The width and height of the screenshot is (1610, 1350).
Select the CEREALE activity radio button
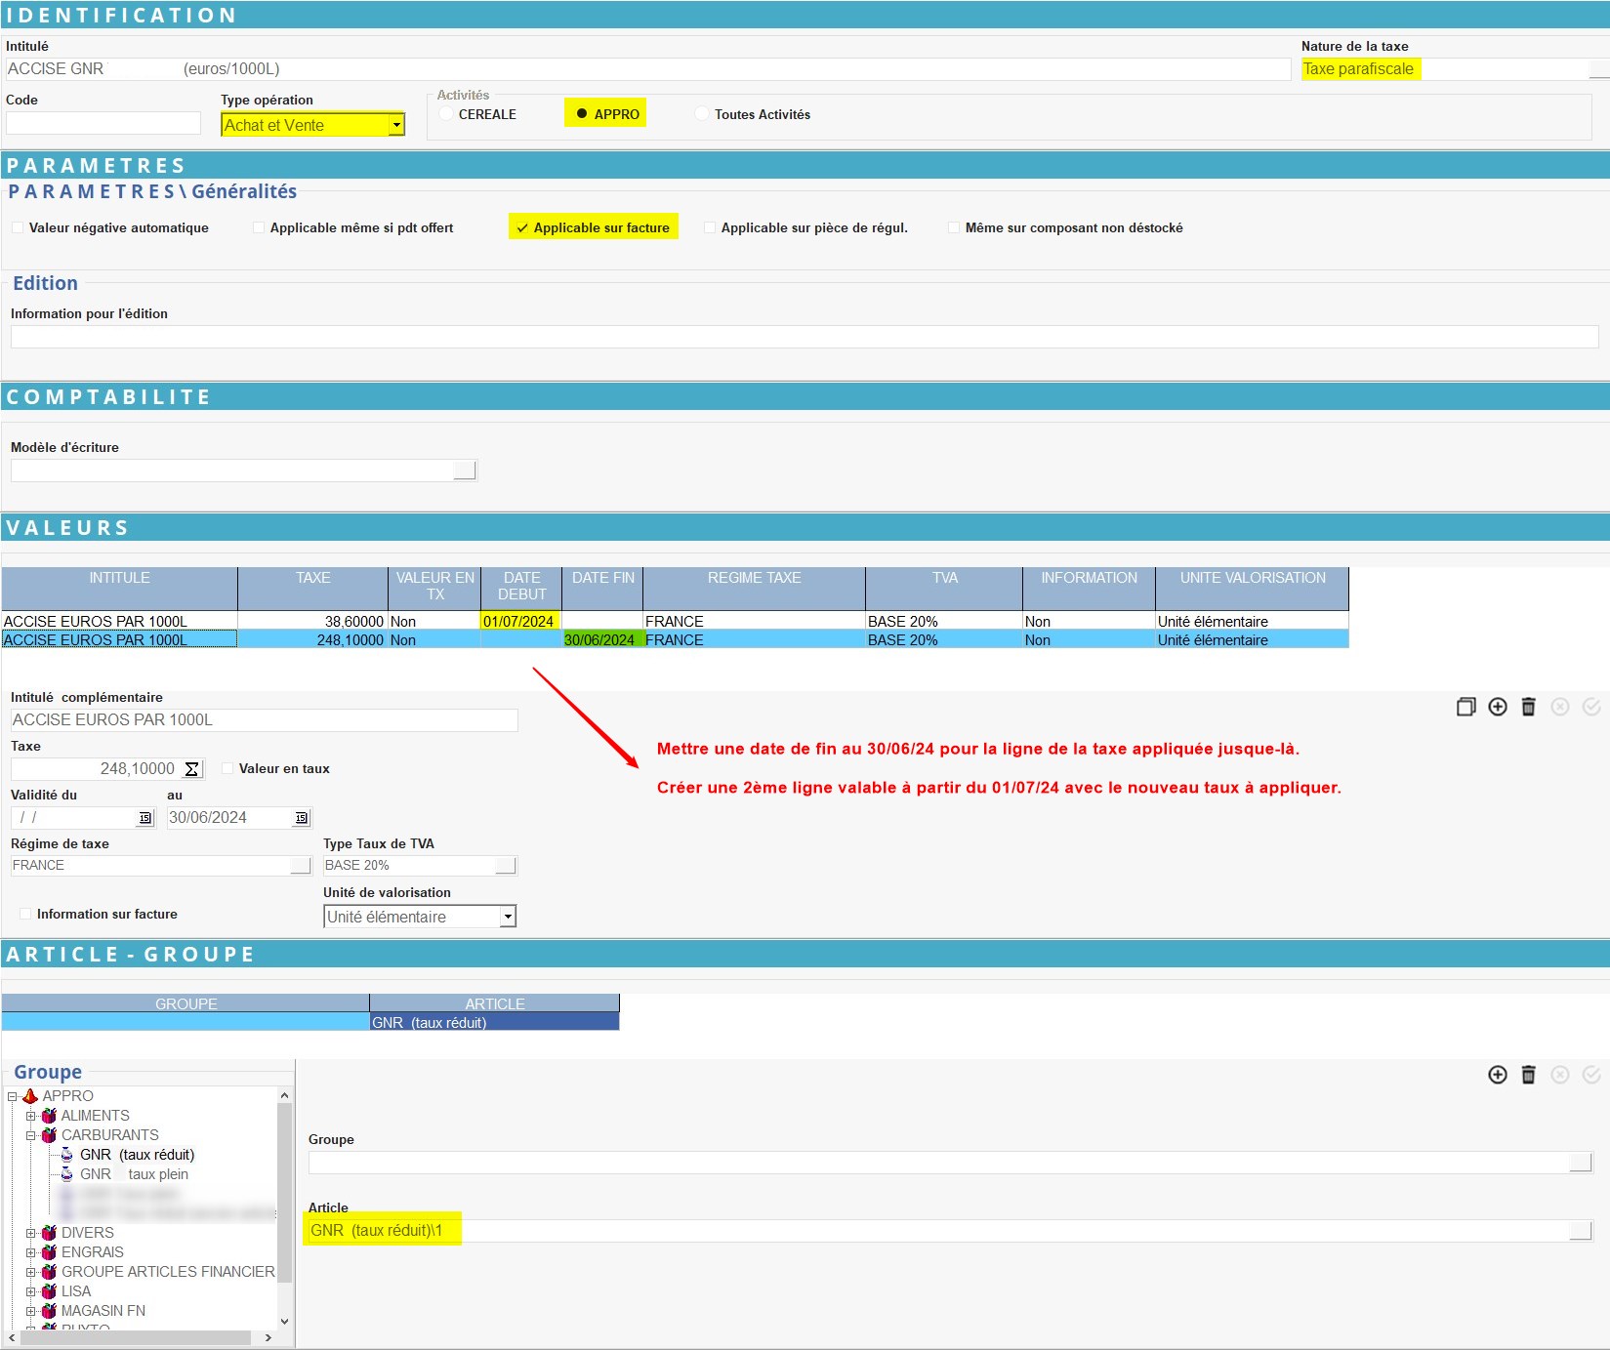pos(447,114)
